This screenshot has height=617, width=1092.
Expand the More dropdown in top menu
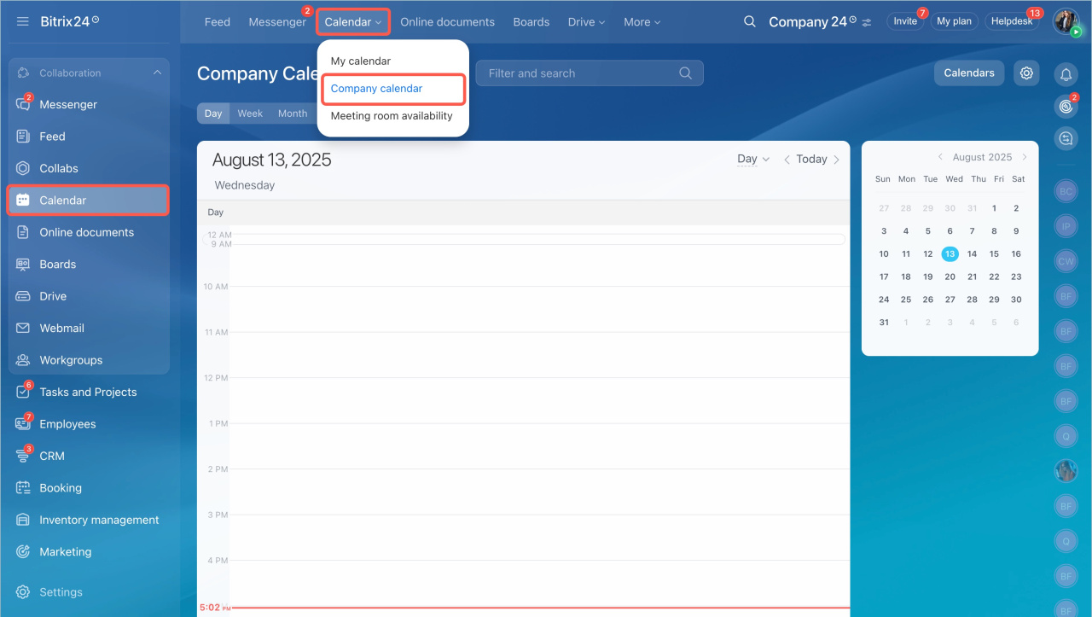coord(642,22)
